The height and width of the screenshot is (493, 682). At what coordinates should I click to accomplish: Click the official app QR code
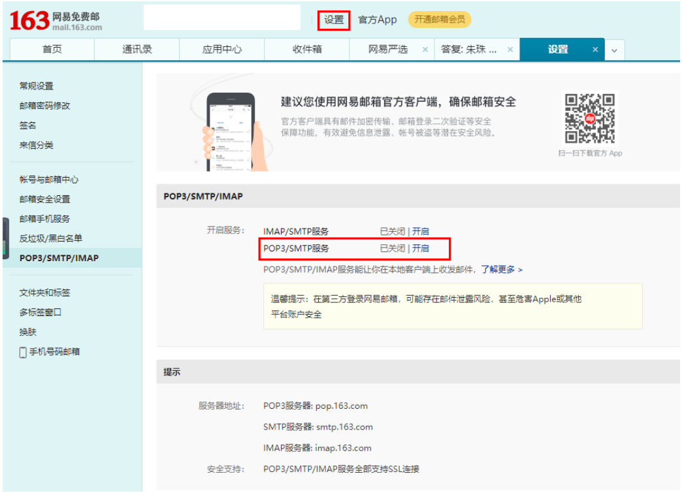coord(589,118)
